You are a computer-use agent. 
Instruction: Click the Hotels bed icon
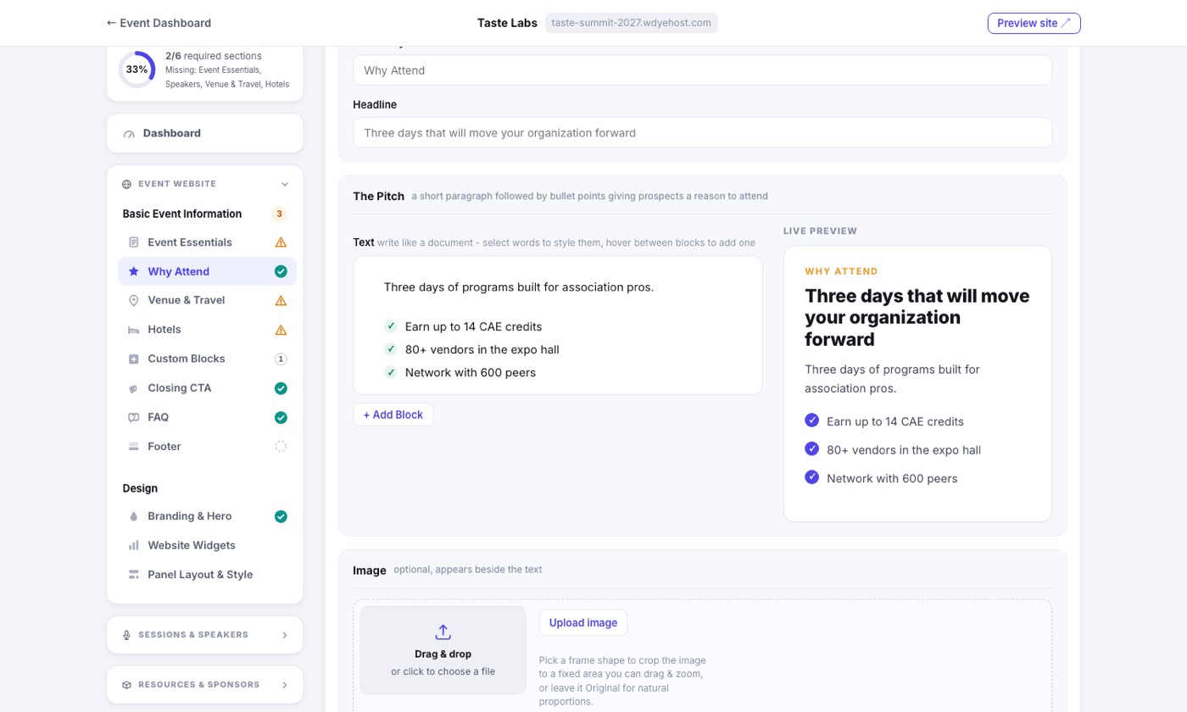133,330
